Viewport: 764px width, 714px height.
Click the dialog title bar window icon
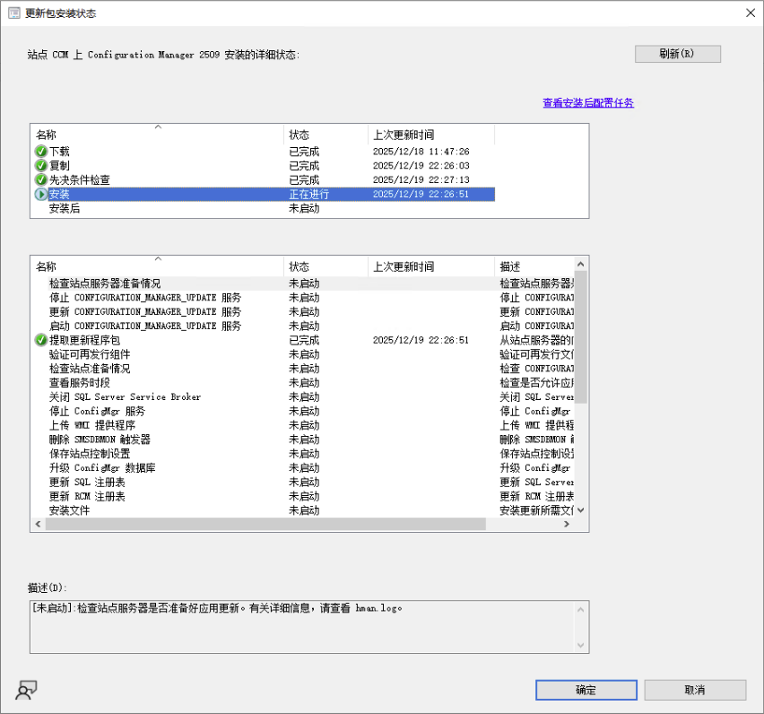[x=14, y=13]
